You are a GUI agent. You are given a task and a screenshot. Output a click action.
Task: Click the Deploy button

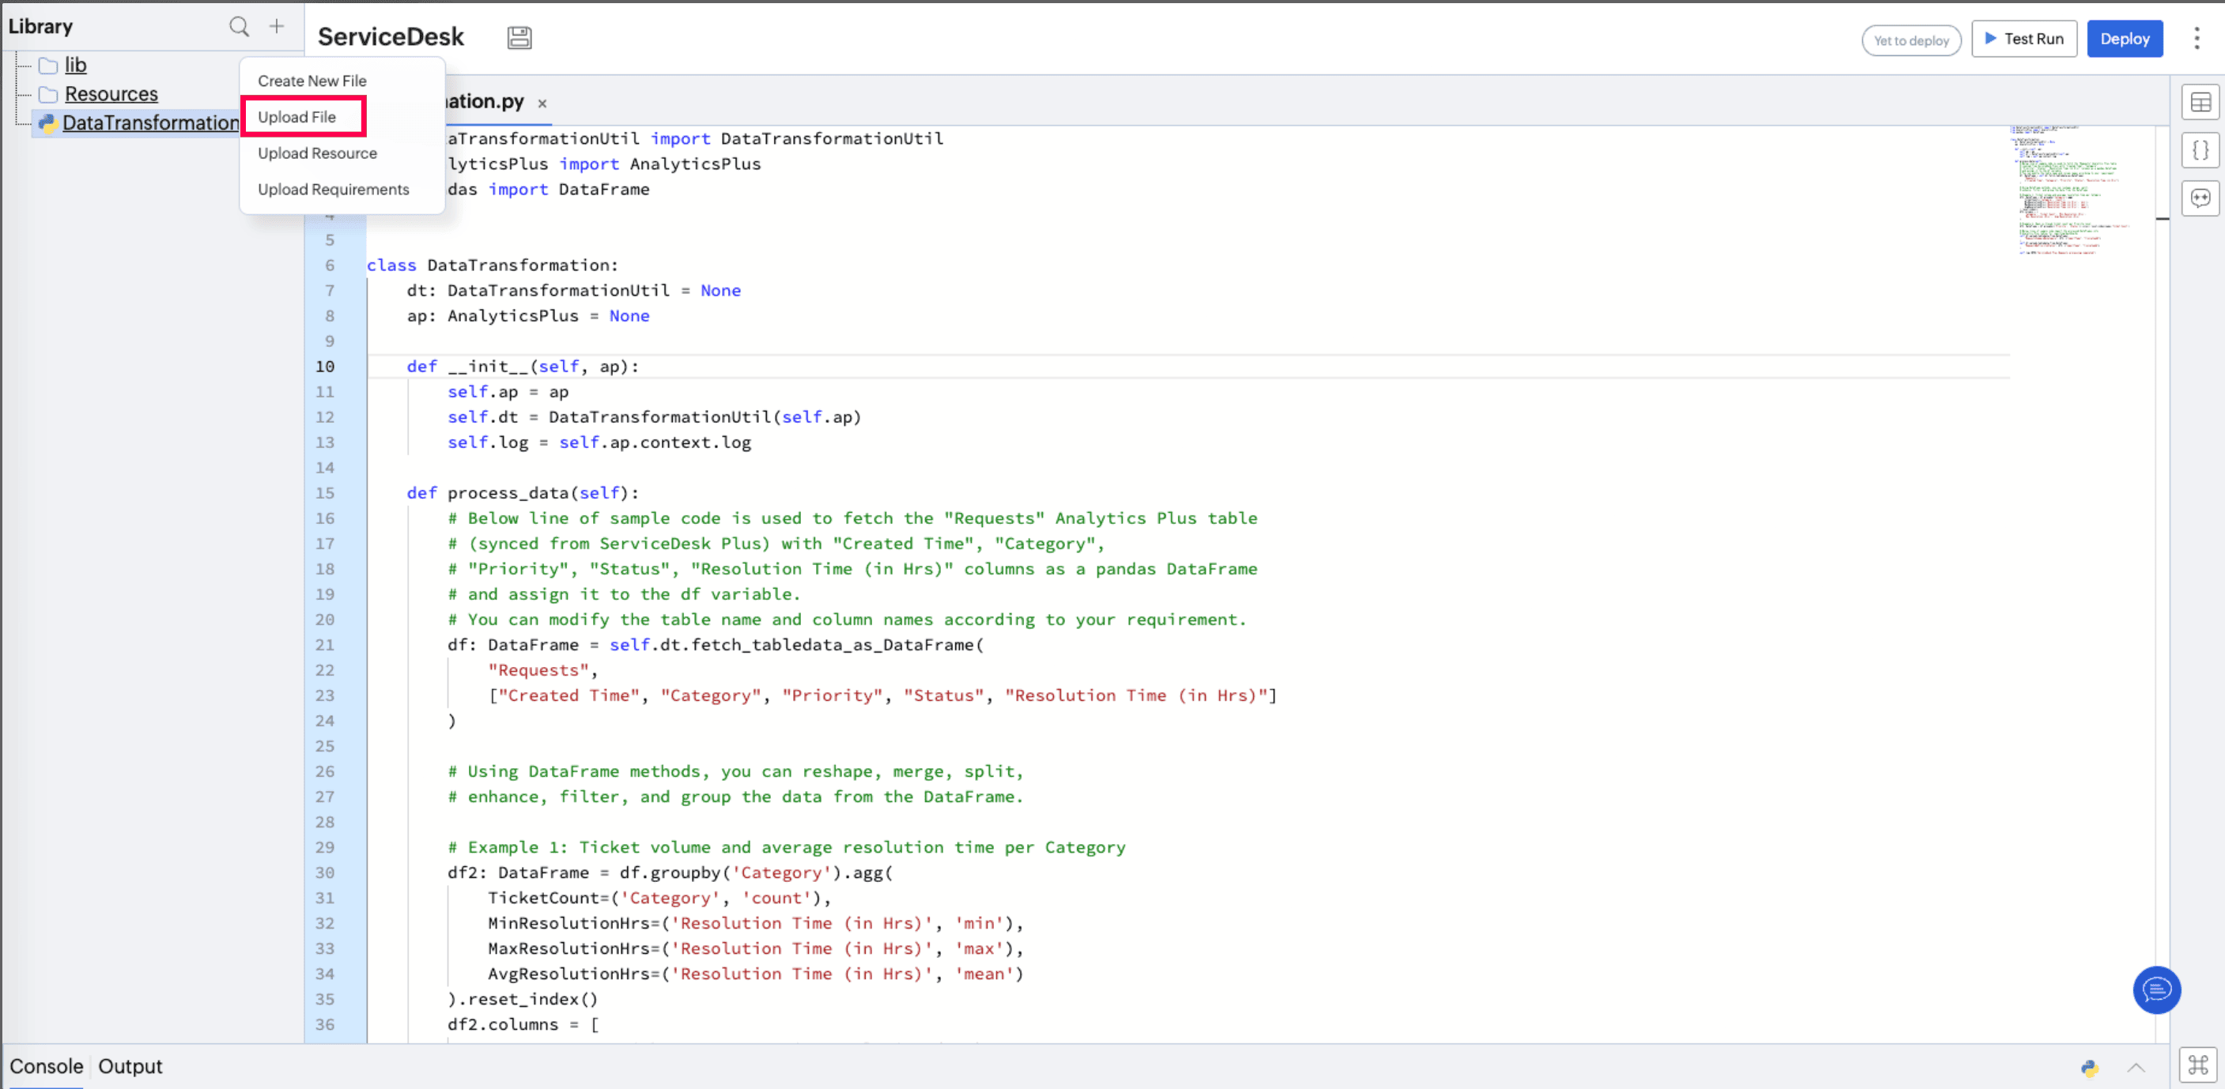(2124, 39)
